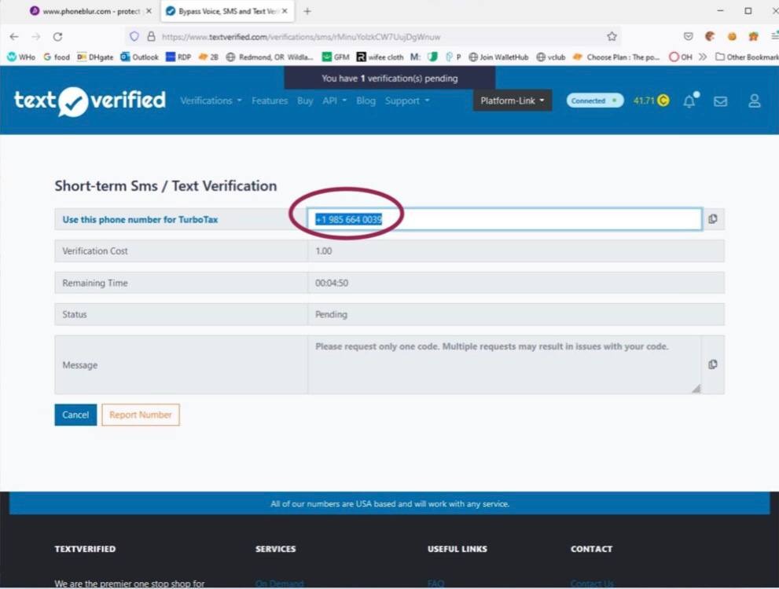779x589 pixels.
Task: Click the TurboTax phone number field
Action: (x=504, y=219)
